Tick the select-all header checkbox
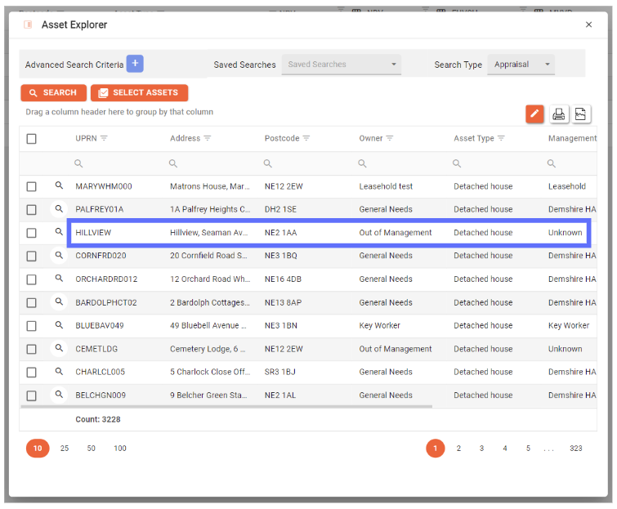The height and width of the screenshot is (509, 617). (31, 139)
